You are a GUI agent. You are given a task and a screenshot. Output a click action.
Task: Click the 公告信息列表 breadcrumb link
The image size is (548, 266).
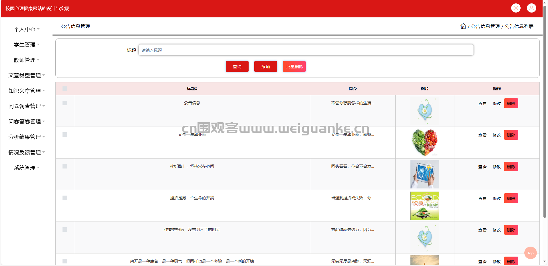click(x=519, y=26)
